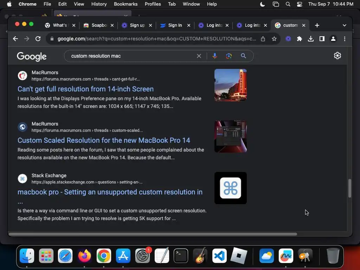The width and height of the screenshot is (360, 270).
Task: Click the theater photo thumbnail
Action: (x=231, y=85)
